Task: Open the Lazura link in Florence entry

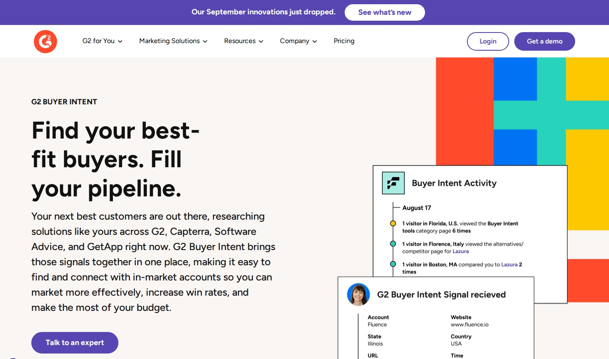Action: pos(461,251)
